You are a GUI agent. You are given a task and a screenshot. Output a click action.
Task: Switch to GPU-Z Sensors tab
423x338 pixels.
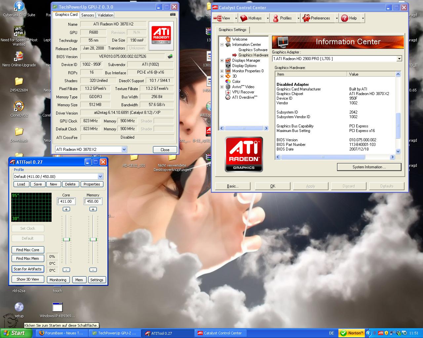point(88,15)
